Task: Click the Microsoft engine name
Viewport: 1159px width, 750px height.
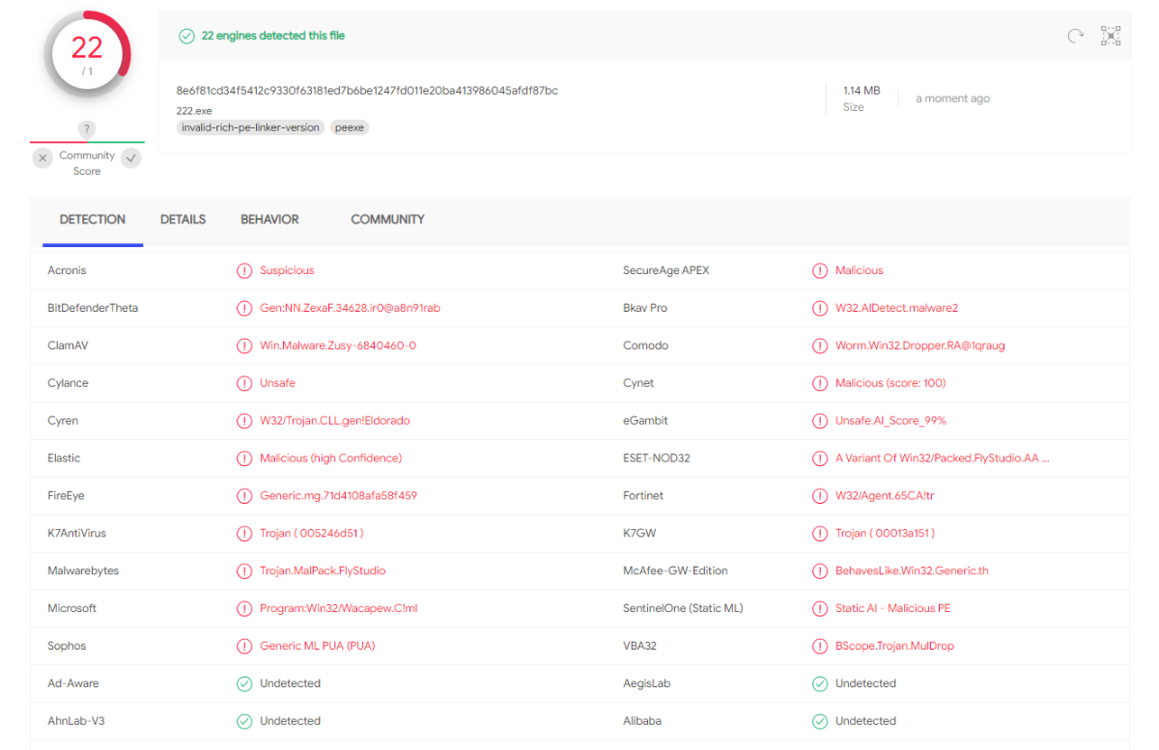Action: [x=72, y=609]
